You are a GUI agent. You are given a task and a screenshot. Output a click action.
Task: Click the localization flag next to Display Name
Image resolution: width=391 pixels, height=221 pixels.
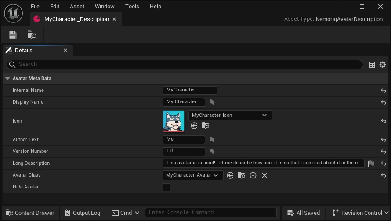(x=211, y=102)
